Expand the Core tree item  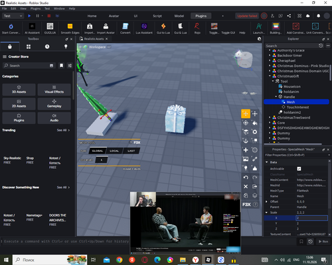click(x=270, y=123)
